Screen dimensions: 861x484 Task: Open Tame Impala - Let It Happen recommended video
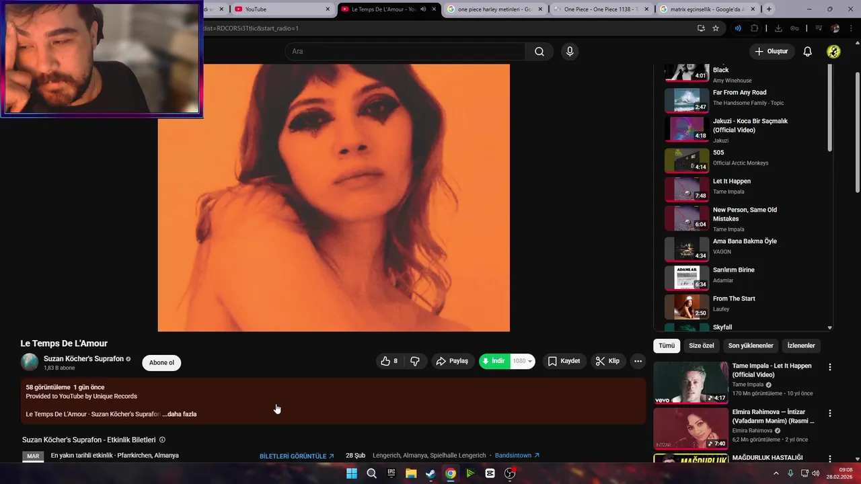coord(691,382)
